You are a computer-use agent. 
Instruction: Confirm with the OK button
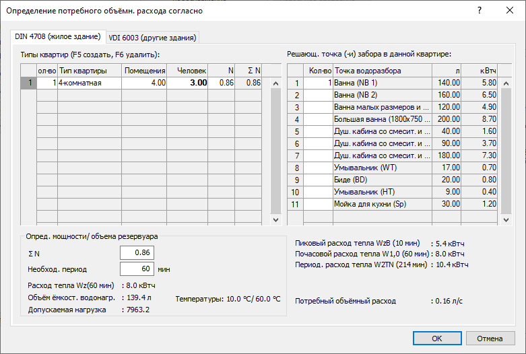pyautogui.click(x=437, y=339)
